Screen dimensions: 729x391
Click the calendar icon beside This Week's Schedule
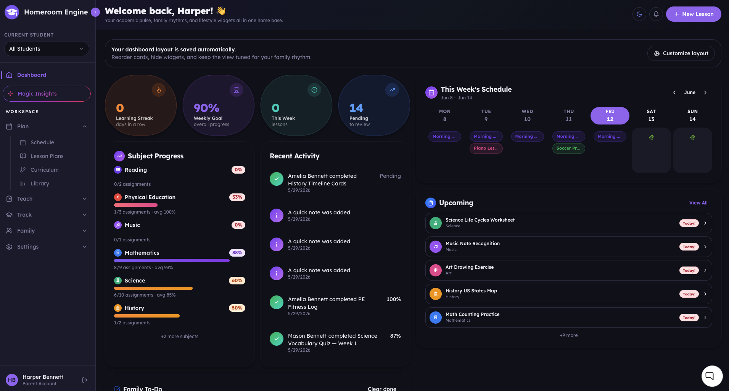pos(431,93)
